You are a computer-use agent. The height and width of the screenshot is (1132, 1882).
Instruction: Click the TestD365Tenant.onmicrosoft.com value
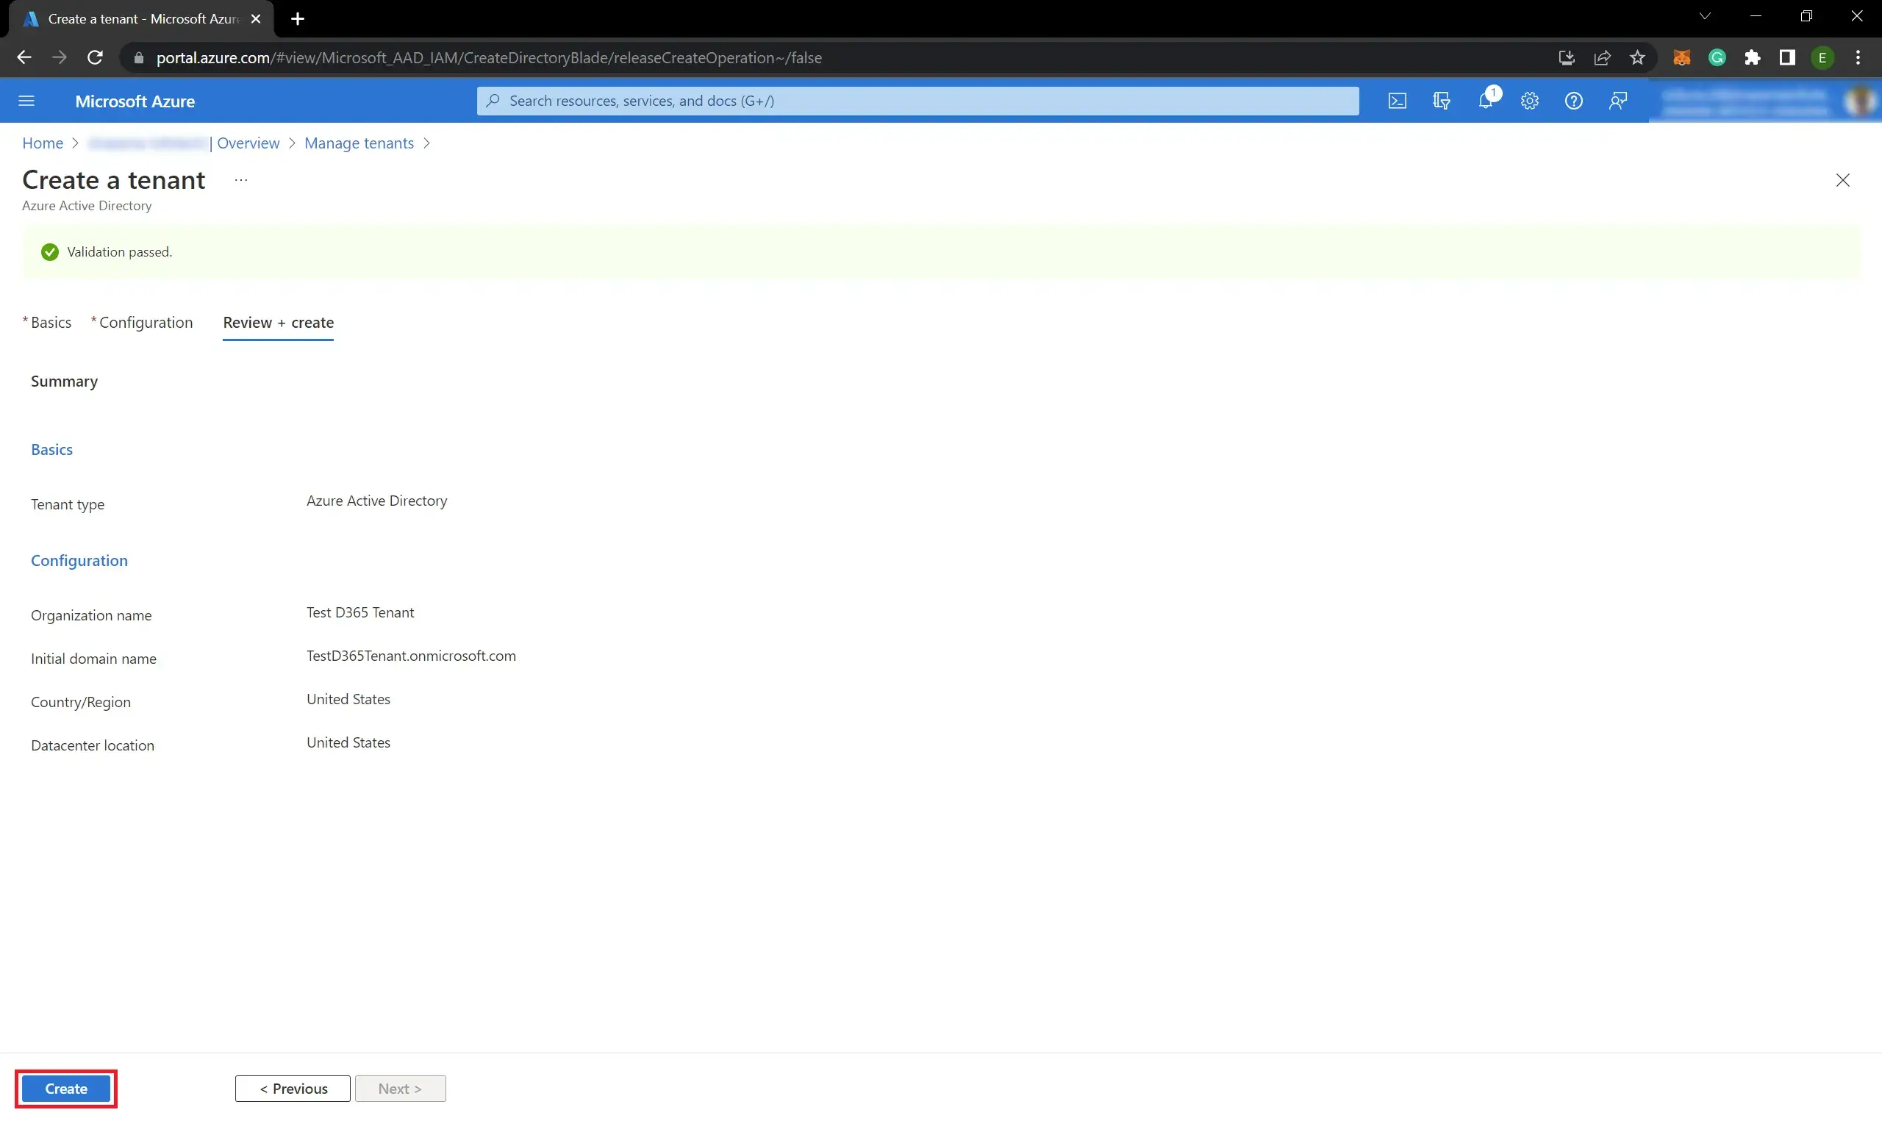click(x=411, y=656)
